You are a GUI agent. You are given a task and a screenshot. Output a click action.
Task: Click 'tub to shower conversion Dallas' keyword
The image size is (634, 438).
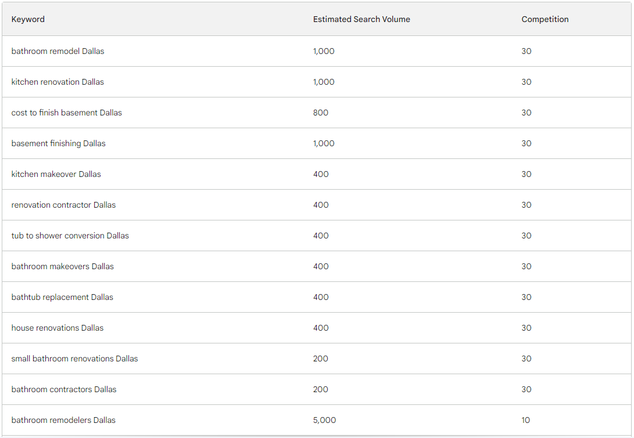70,236
